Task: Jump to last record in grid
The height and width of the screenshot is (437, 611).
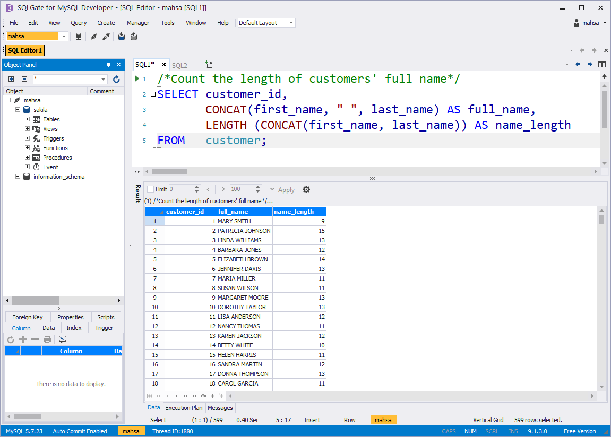Action: tap(195, 396)
